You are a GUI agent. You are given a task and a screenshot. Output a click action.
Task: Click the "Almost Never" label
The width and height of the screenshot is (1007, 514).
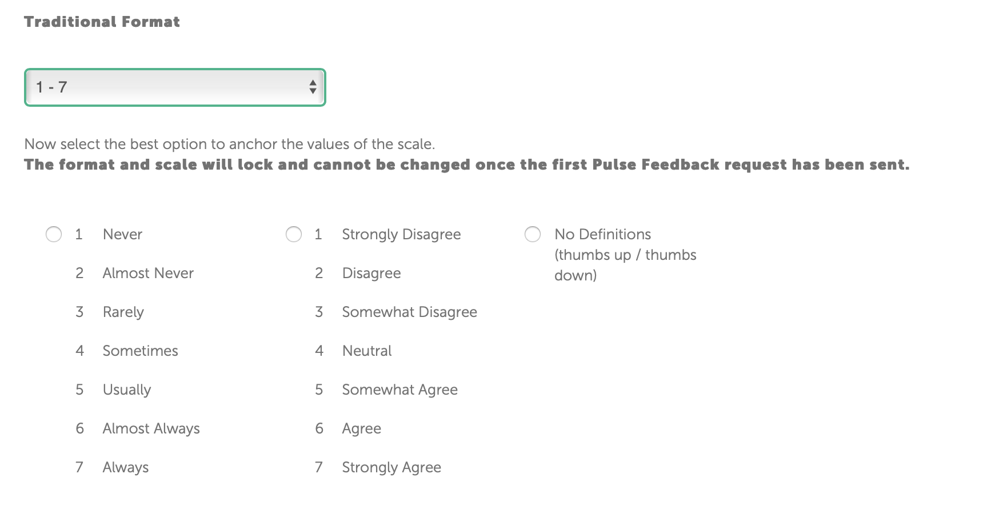[148, 273]
